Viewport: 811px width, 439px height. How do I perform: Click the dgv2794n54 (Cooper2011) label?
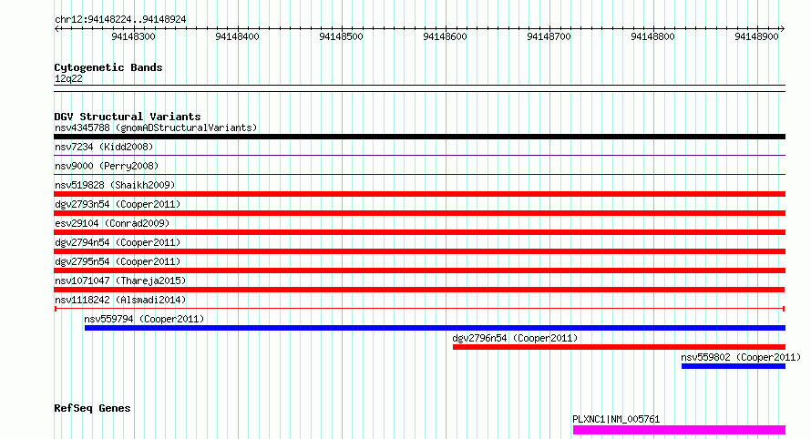pyautogui.click(x=118, y=242)
